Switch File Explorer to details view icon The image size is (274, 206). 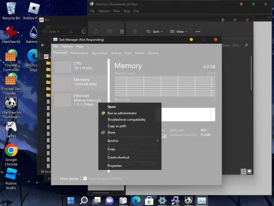click(243, 171)
